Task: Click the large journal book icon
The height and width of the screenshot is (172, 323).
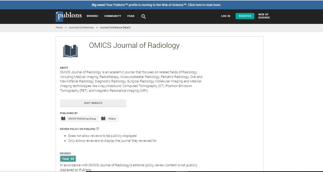Action: coord(70,51)
